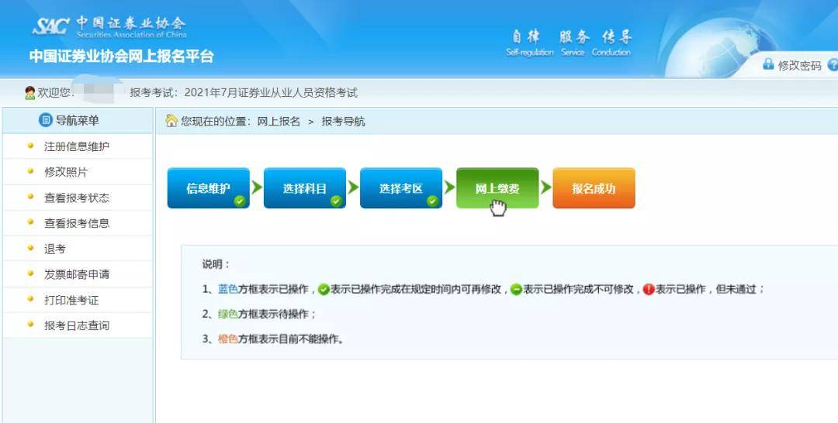Select 退考 in the navigation menu

tap(55, 249)
